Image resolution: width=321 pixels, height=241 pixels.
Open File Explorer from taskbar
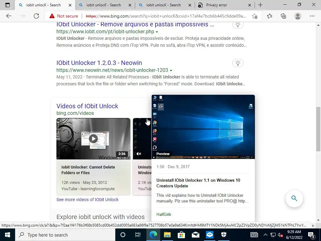(x=167, y=235)
